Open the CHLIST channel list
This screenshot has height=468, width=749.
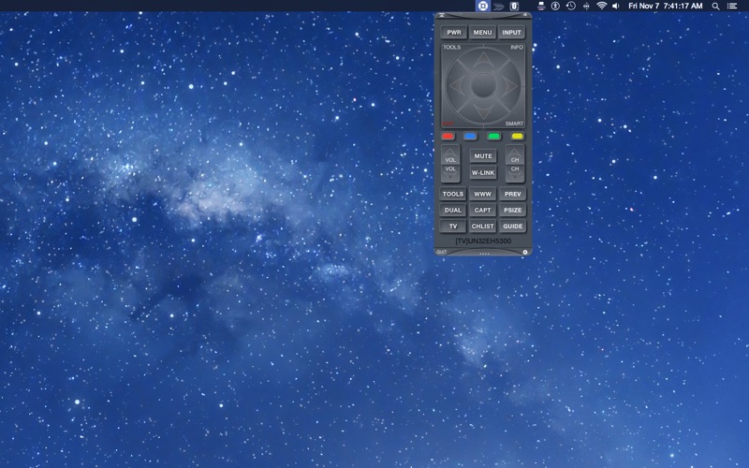(482, 227)
